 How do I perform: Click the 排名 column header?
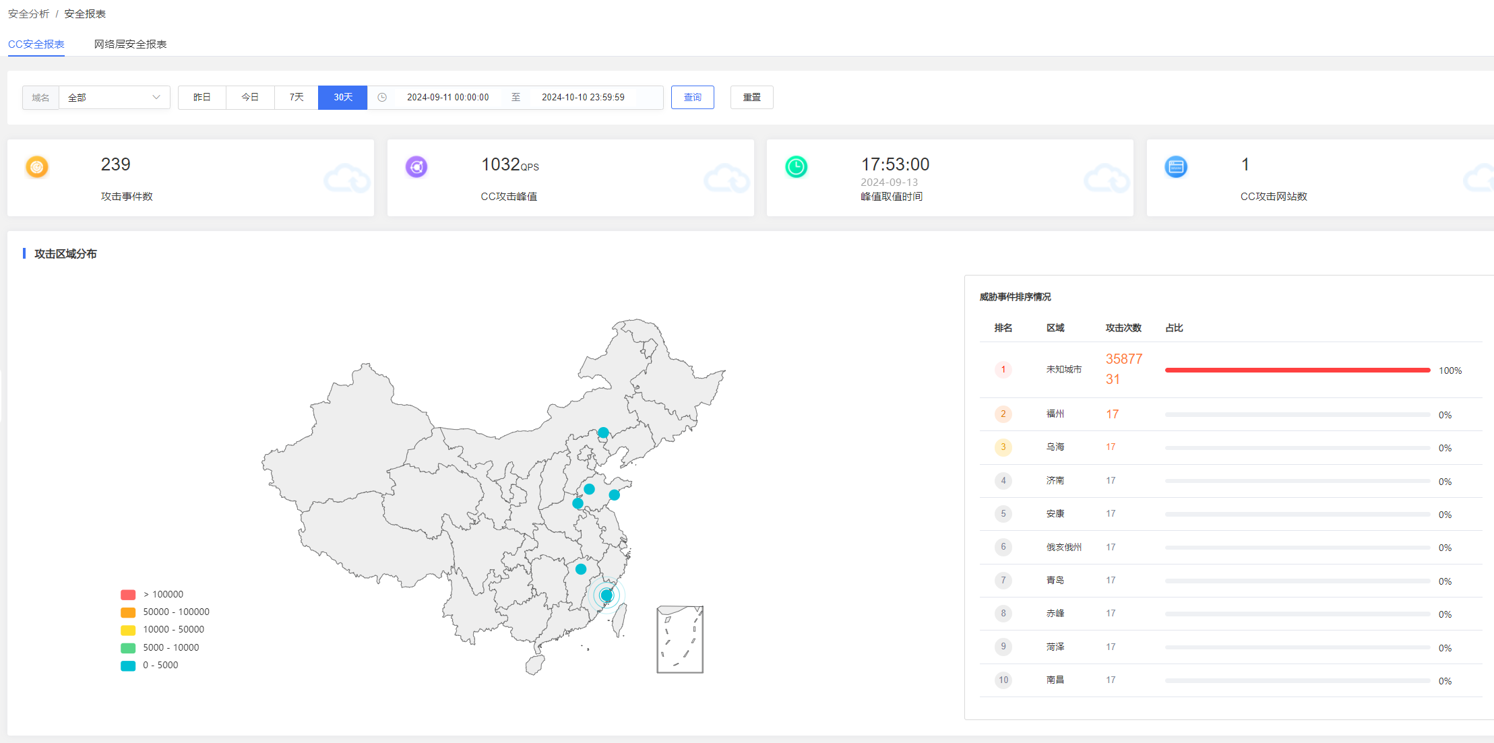[1003, 328]
